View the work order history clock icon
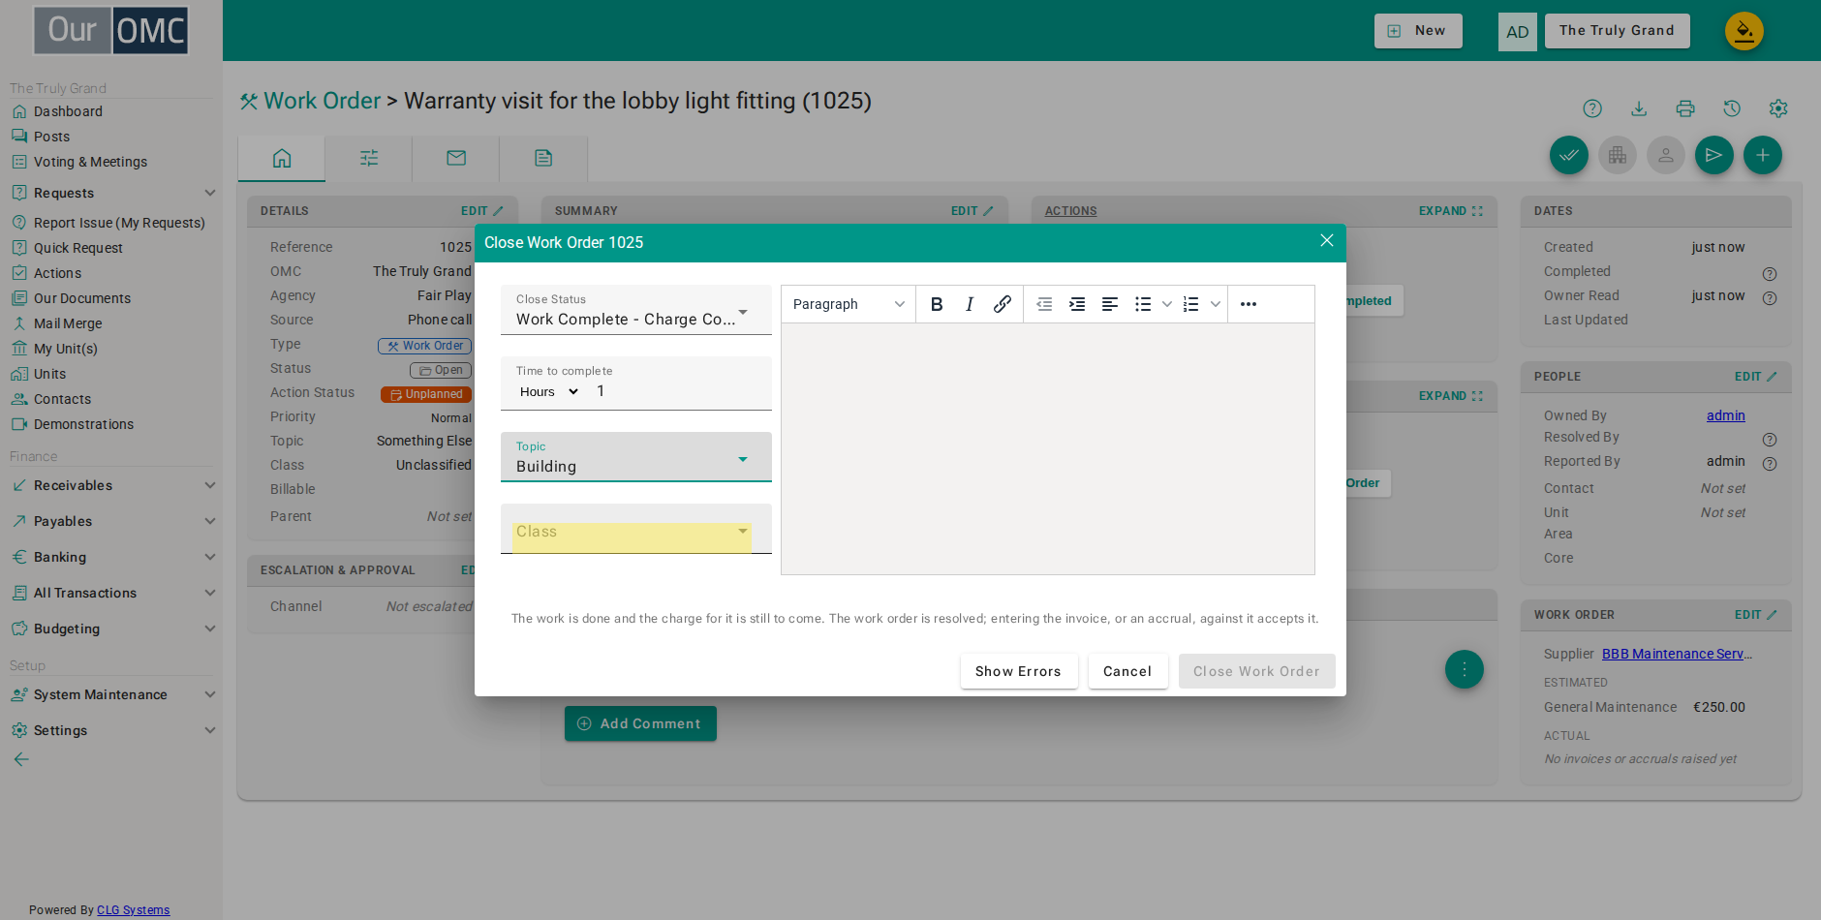 pyautogui.click(x=1732, y=108)
